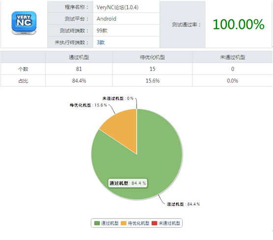
Task: Click the 待优化机型 legend text
Action: (138, 223)
